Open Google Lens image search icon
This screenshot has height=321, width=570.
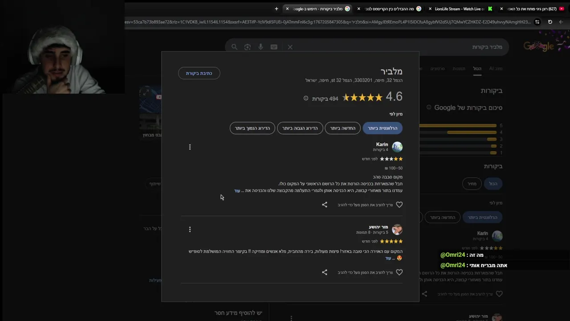tap(248, 47)
